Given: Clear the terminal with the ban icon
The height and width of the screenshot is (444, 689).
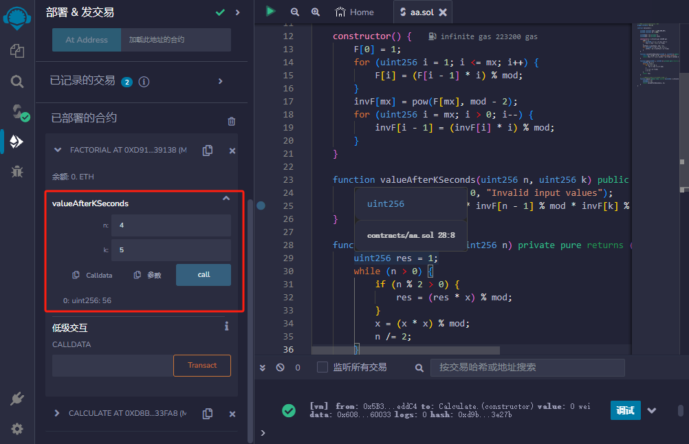Looking at the screenshot, I should pyautogui.click(x=281, y=368).
